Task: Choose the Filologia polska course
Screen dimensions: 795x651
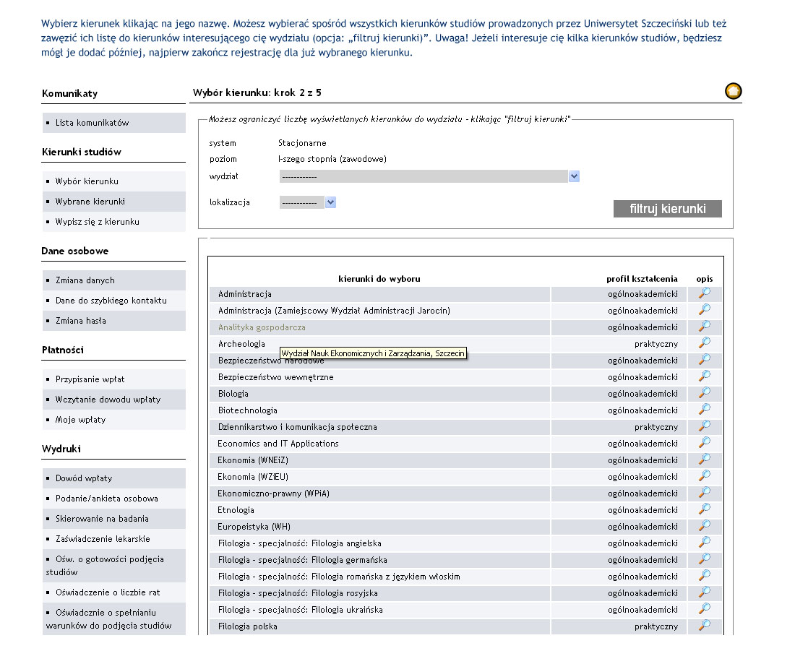Action: coord(247,626)
